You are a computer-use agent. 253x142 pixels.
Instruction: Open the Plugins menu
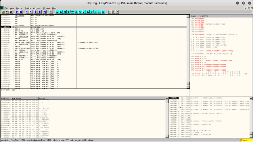pyautogui.click(x=28, y=8)
